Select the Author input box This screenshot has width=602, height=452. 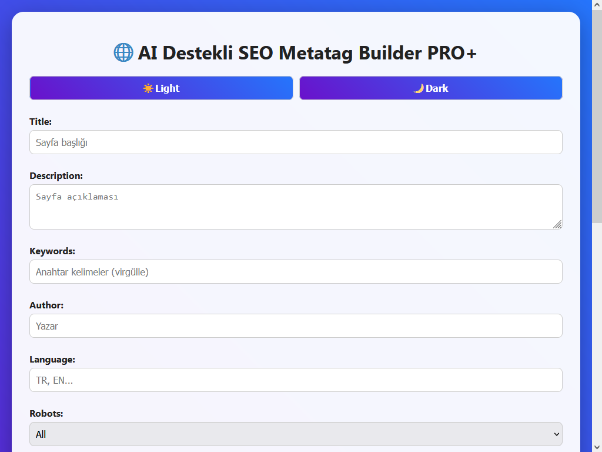click(296, 325)
